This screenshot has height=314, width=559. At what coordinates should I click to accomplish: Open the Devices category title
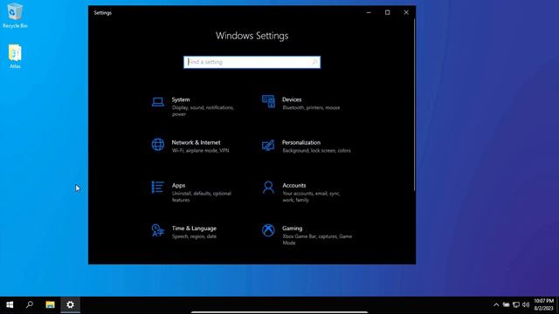(292, 99)
